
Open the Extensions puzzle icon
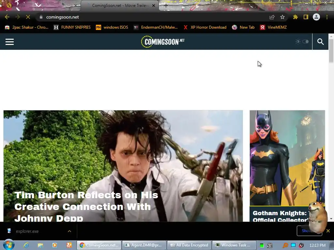click(295, 17)
